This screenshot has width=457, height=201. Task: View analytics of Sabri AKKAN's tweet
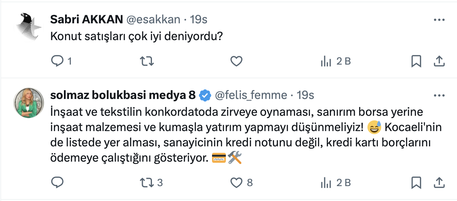[x=325, y=61]
